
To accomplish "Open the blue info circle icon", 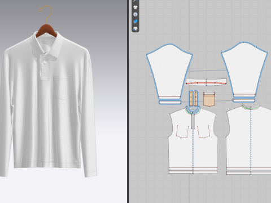I will [x=135, y=15].
